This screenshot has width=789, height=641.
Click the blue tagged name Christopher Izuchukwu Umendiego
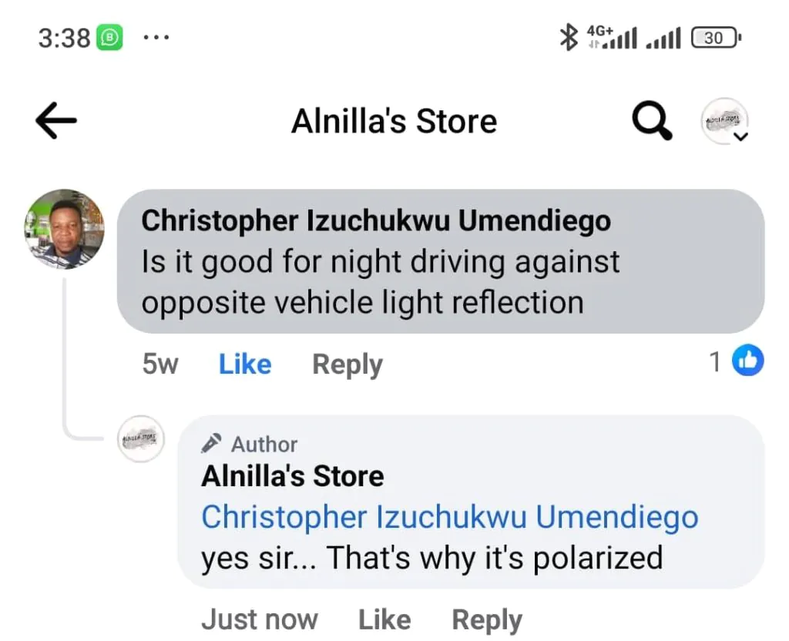coord(450,517)
